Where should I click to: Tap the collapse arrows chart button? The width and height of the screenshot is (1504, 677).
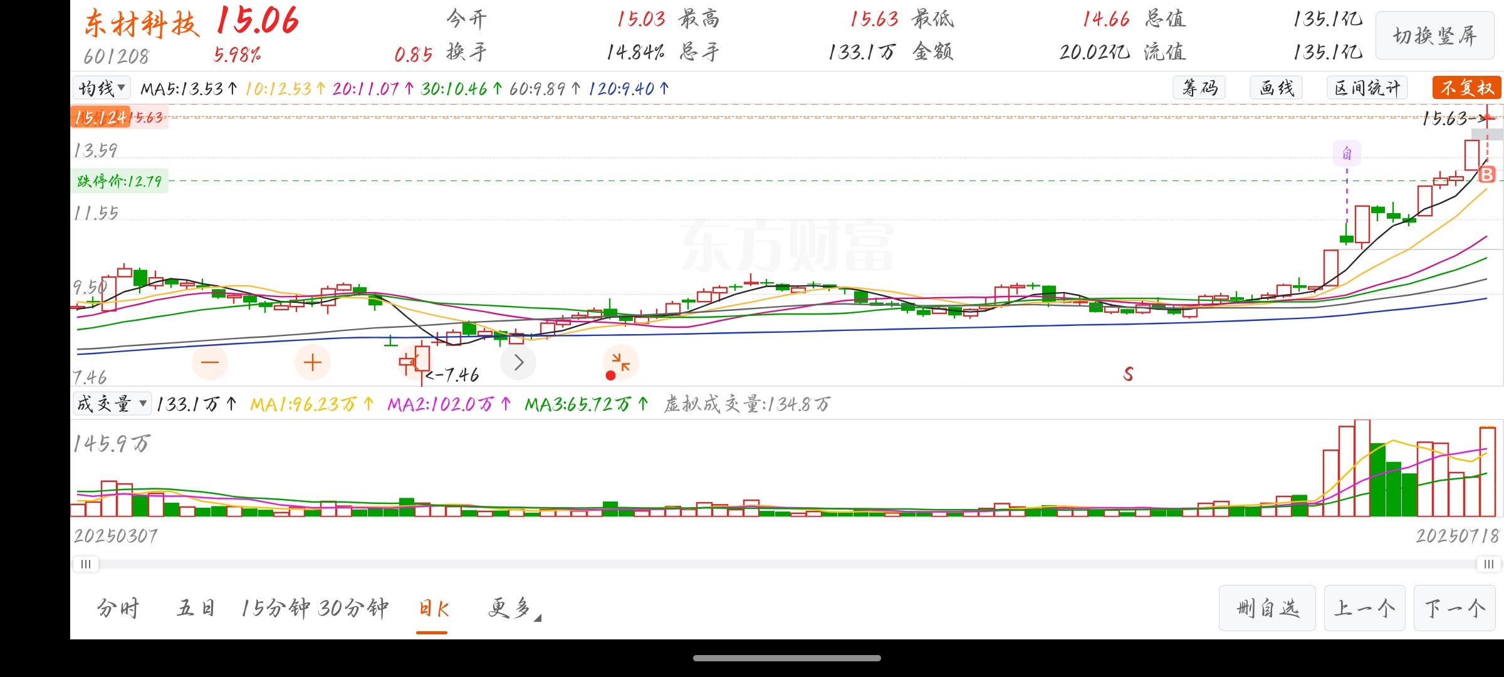(620, 362)
